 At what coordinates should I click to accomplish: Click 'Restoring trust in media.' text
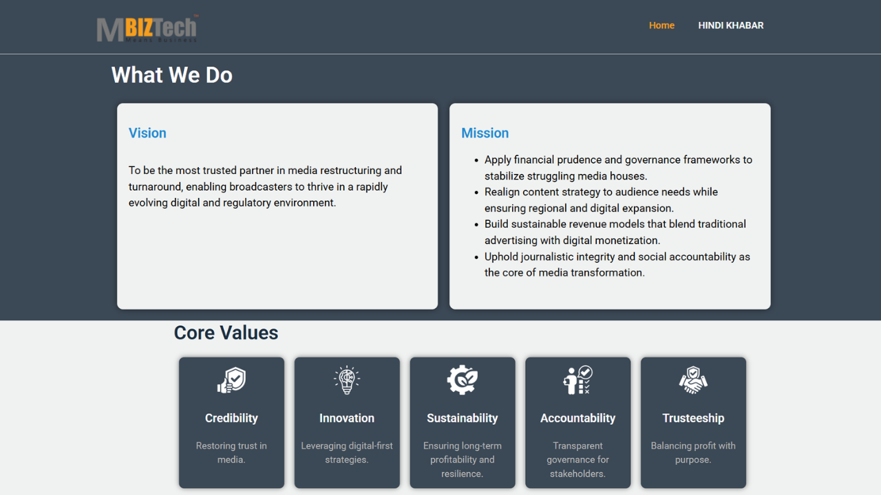(x=231, y=452)
